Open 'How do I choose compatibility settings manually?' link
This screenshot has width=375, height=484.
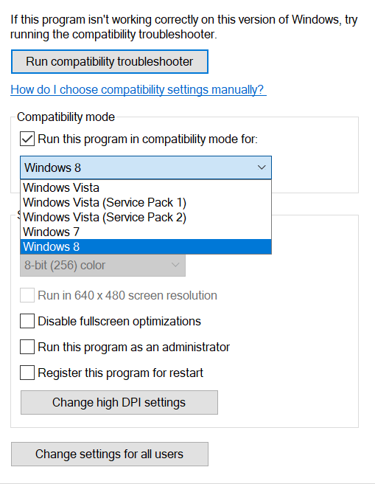(139, 90)
